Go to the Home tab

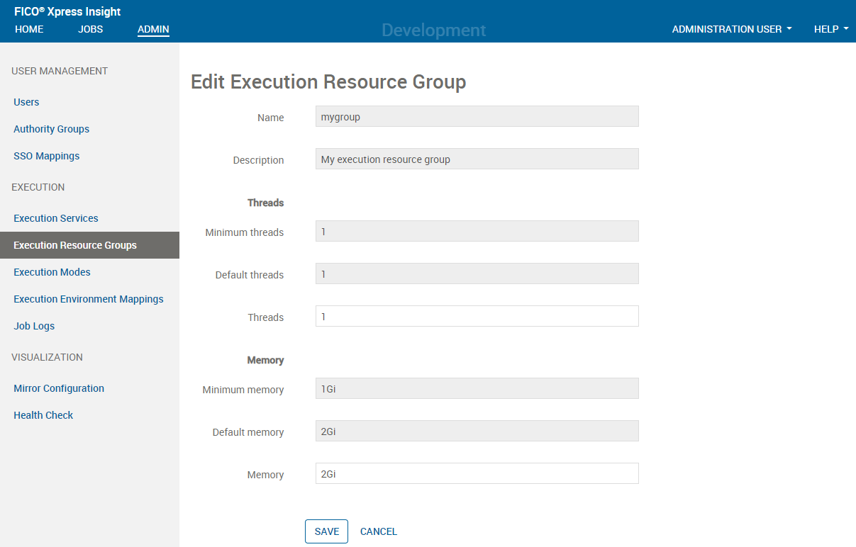pyautogui.click(x=29, y=29)
